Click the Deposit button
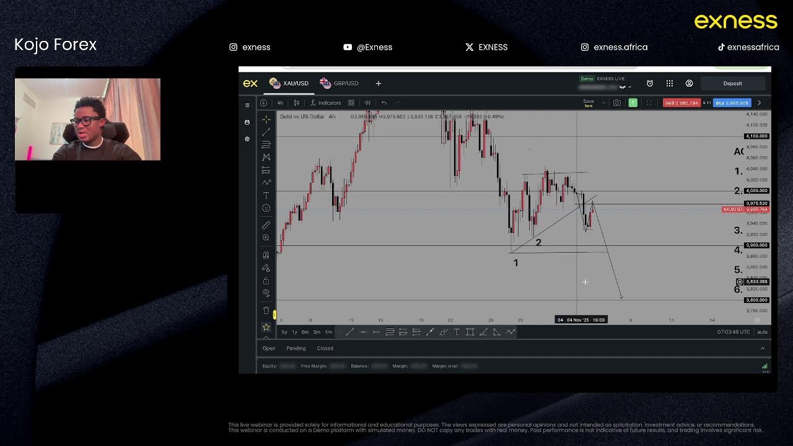 tap(732, 83)
